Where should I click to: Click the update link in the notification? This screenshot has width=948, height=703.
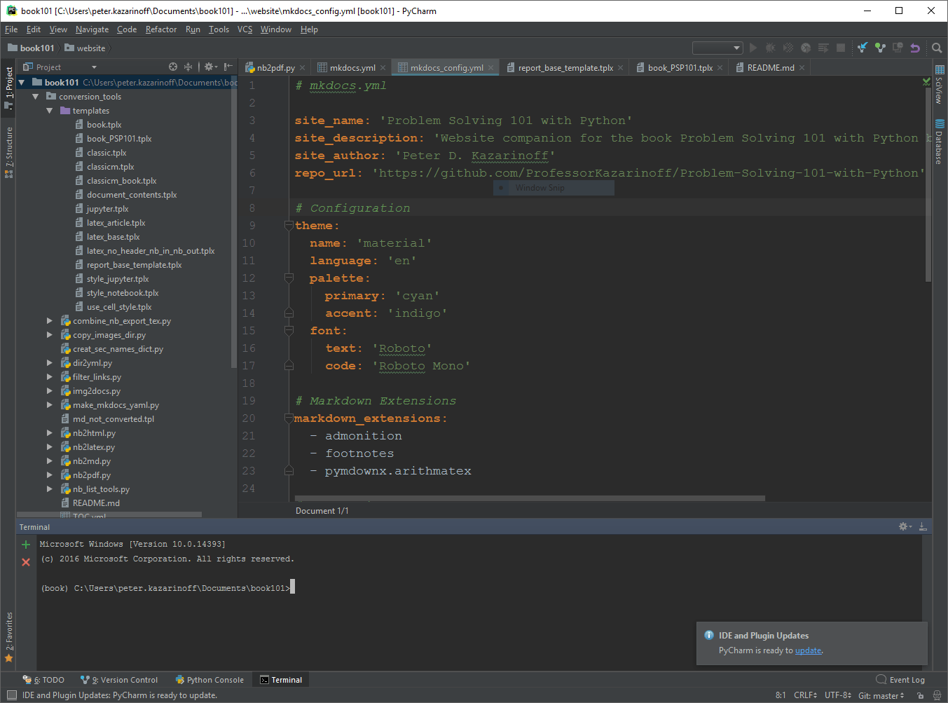click(x=807, y=650)
